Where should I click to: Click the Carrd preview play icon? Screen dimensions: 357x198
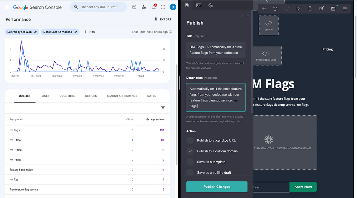click(298, 9)
